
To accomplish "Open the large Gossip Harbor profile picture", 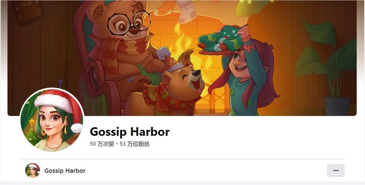I will coord(52,120).
